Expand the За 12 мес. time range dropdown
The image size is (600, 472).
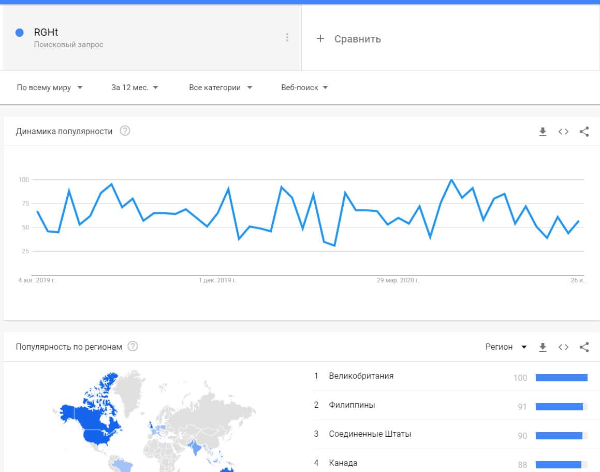pos(135,88)
